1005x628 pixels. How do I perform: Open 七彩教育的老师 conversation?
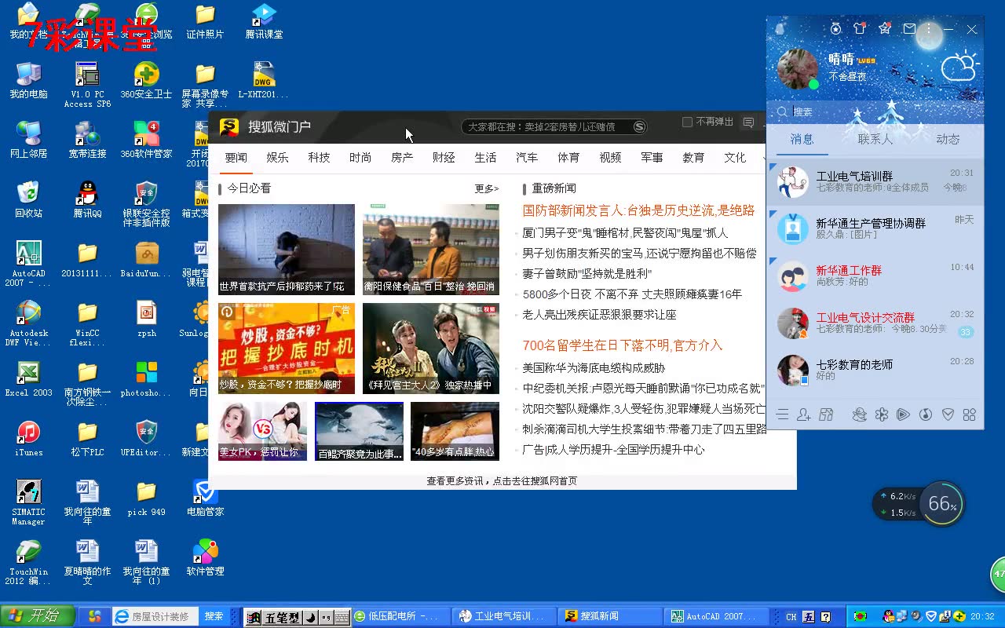pyautogui.click(x=875, y=370)
